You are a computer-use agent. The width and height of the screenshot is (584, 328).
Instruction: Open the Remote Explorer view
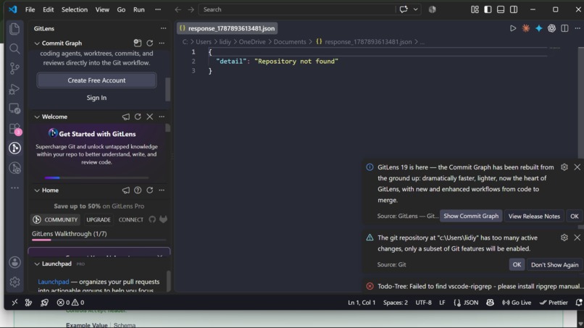[14, 109]
